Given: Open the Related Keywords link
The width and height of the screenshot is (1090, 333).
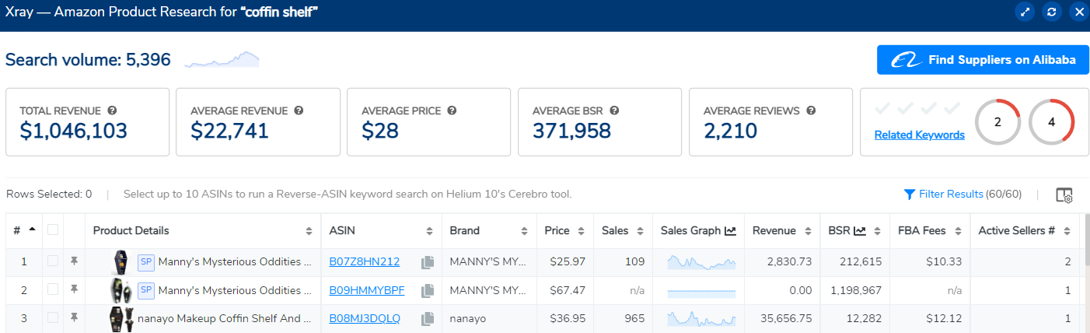Looking at the screenshot, I should pos(919,135).
